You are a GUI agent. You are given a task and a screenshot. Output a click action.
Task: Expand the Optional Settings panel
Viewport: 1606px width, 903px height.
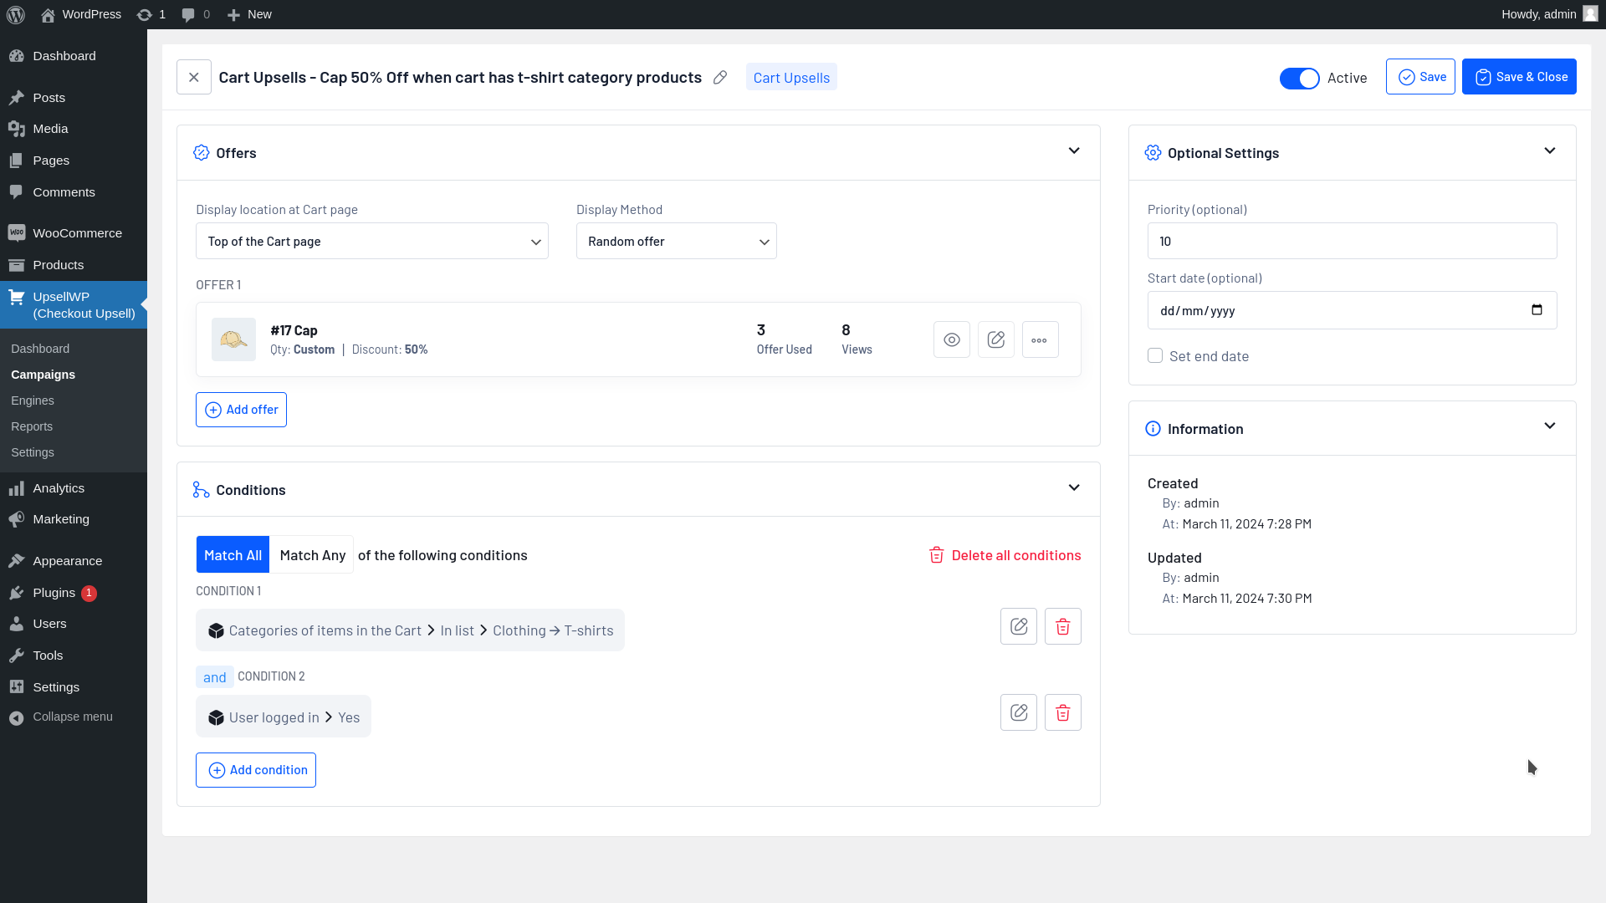(x=1550, y=151)
